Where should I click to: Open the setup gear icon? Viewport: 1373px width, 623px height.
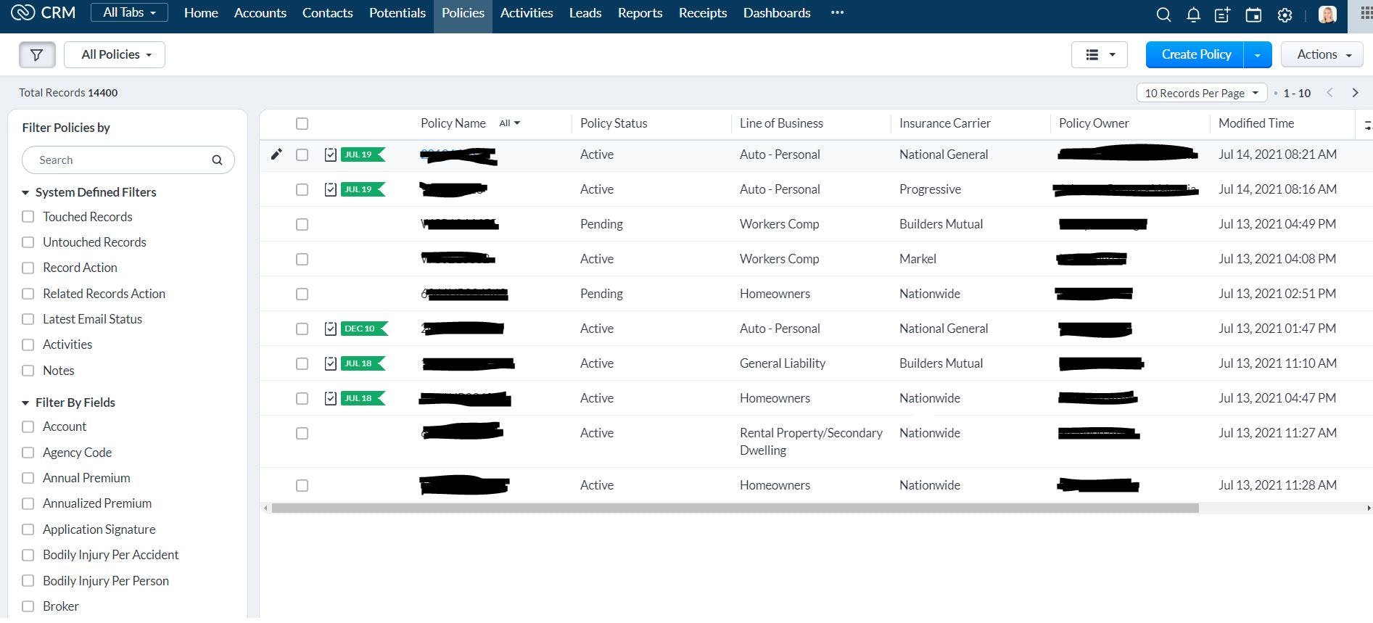click(1285, 15)
